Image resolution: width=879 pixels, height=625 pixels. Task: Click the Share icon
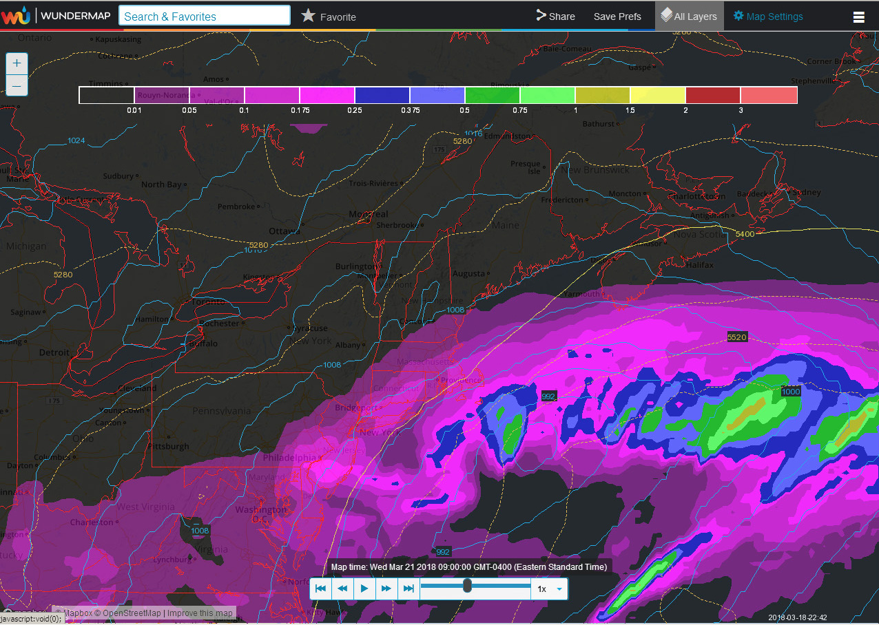[541, 16]
